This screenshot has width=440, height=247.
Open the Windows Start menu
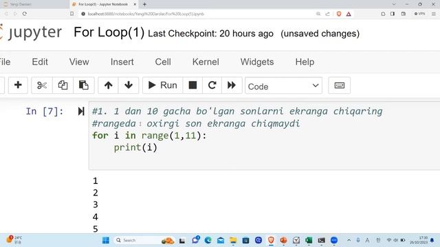(x=106, y=240)
